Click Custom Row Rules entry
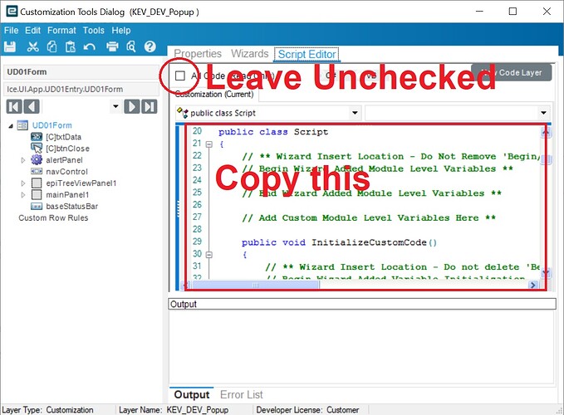Viewport: 564px width, 415px height. pos(53,217)
